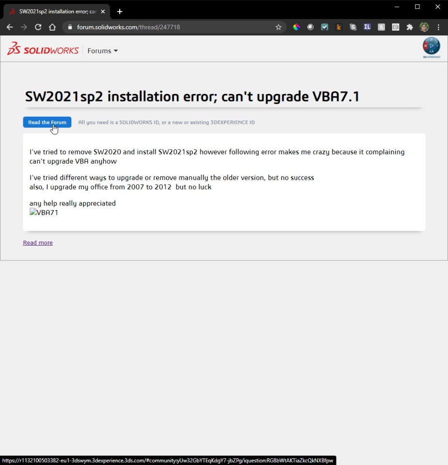Click the browser forward arrow
Screen dimensions: 448x465
pyautogui.click(x=24, y=27)
